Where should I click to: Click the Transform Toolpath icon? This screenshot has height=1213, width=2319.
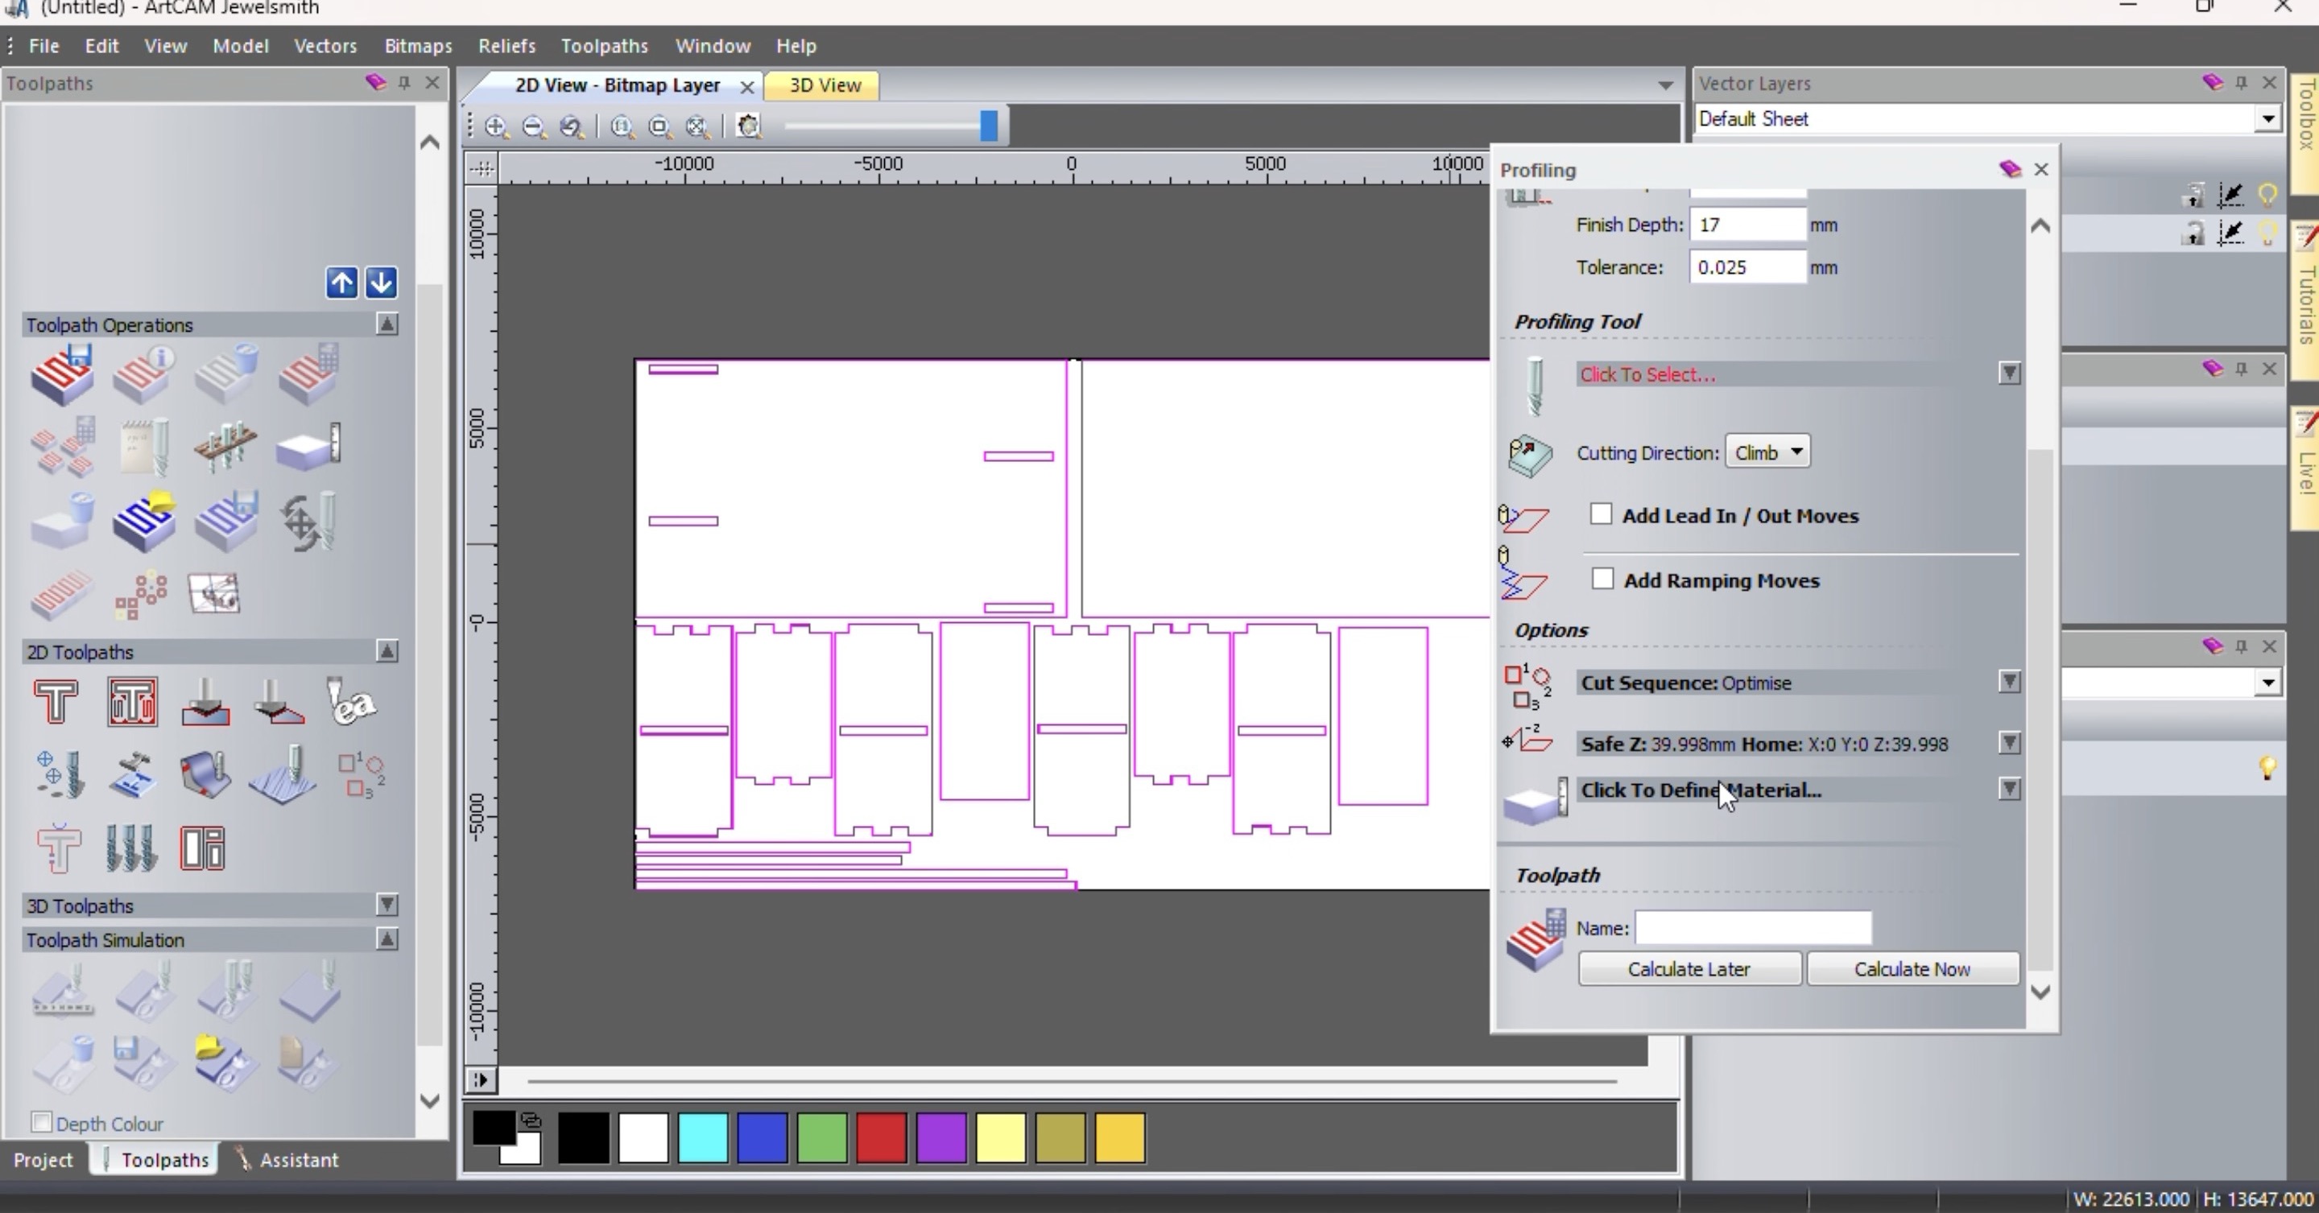[x=308, y=520]
